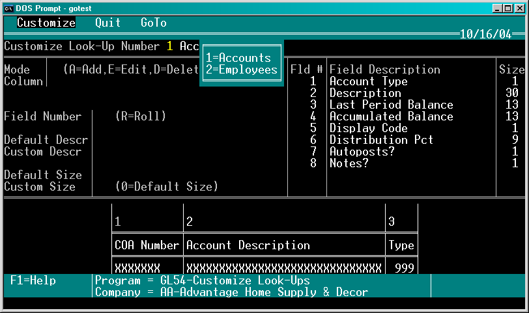
Task: Select 1=Accounts in the popup list
Action: 238,58
